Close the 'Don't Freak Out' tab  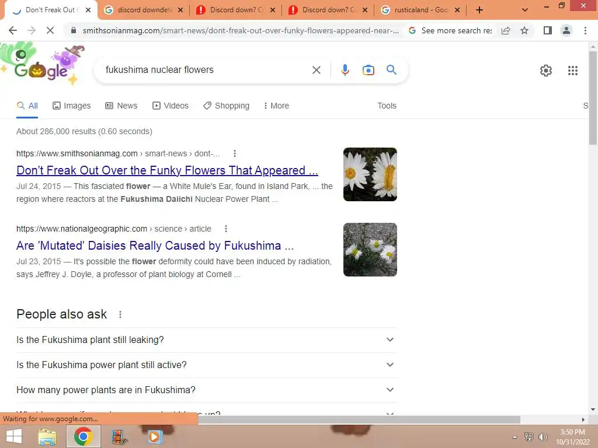click(x=88, y=10)
